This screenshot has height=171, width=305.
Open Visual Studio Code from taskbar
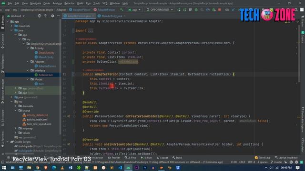pos(120,168)
